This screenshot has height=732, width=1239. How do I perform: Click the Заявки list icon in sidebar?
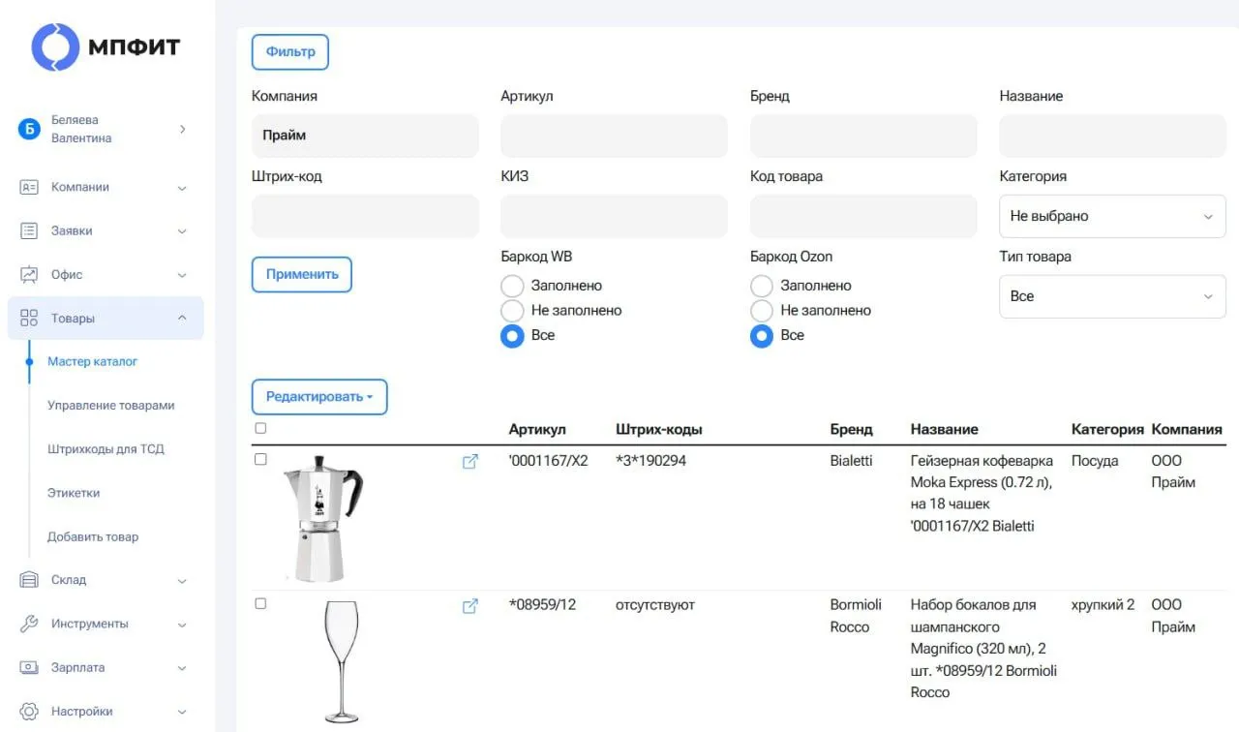[x=29, y=231]
